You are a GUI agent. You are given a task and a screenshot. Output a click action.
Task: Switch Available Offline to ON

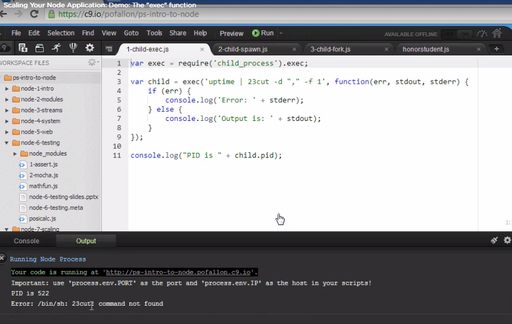point(464,34)
